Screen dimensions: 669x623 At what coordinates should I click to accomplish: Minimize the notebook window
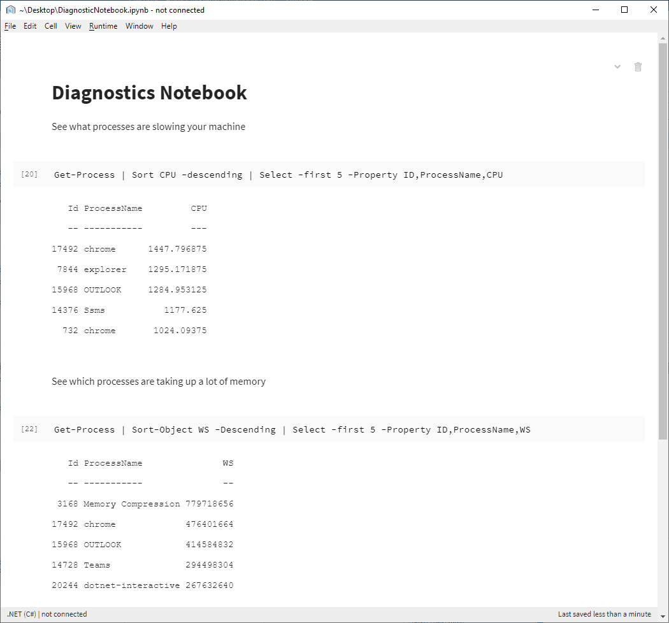596,10
